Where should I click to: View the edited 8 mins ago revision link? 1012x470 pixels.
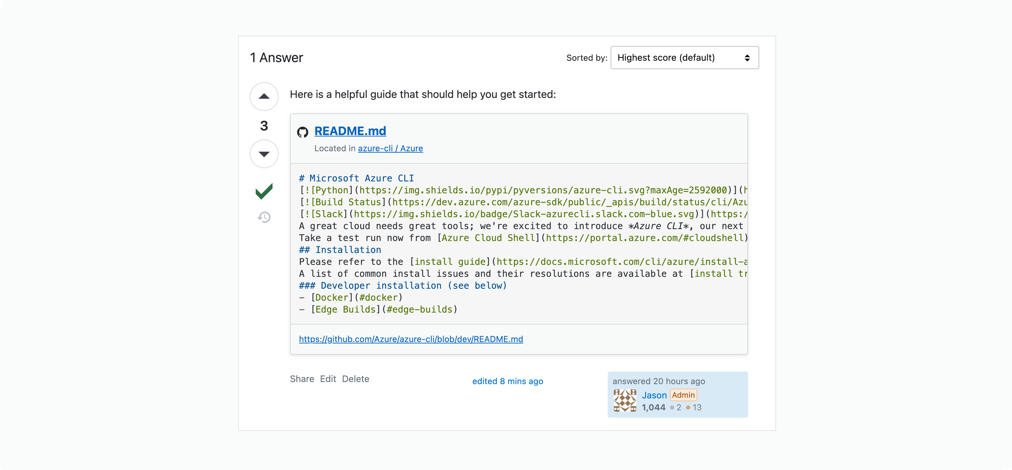click(508, 381)
